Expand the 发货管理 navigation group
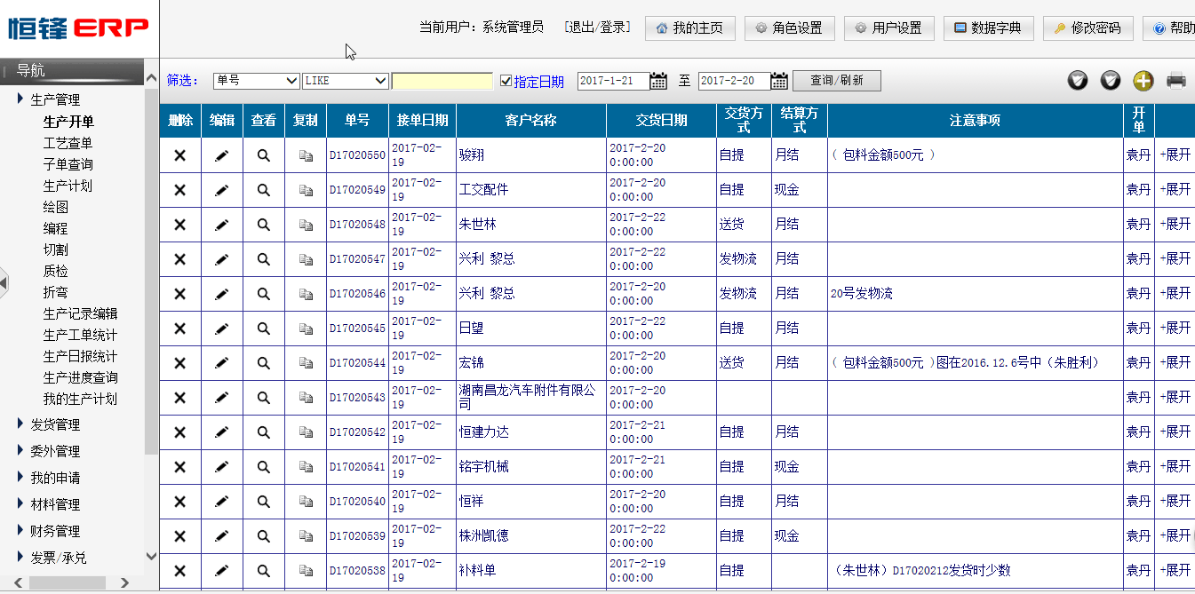 point(55,424)
